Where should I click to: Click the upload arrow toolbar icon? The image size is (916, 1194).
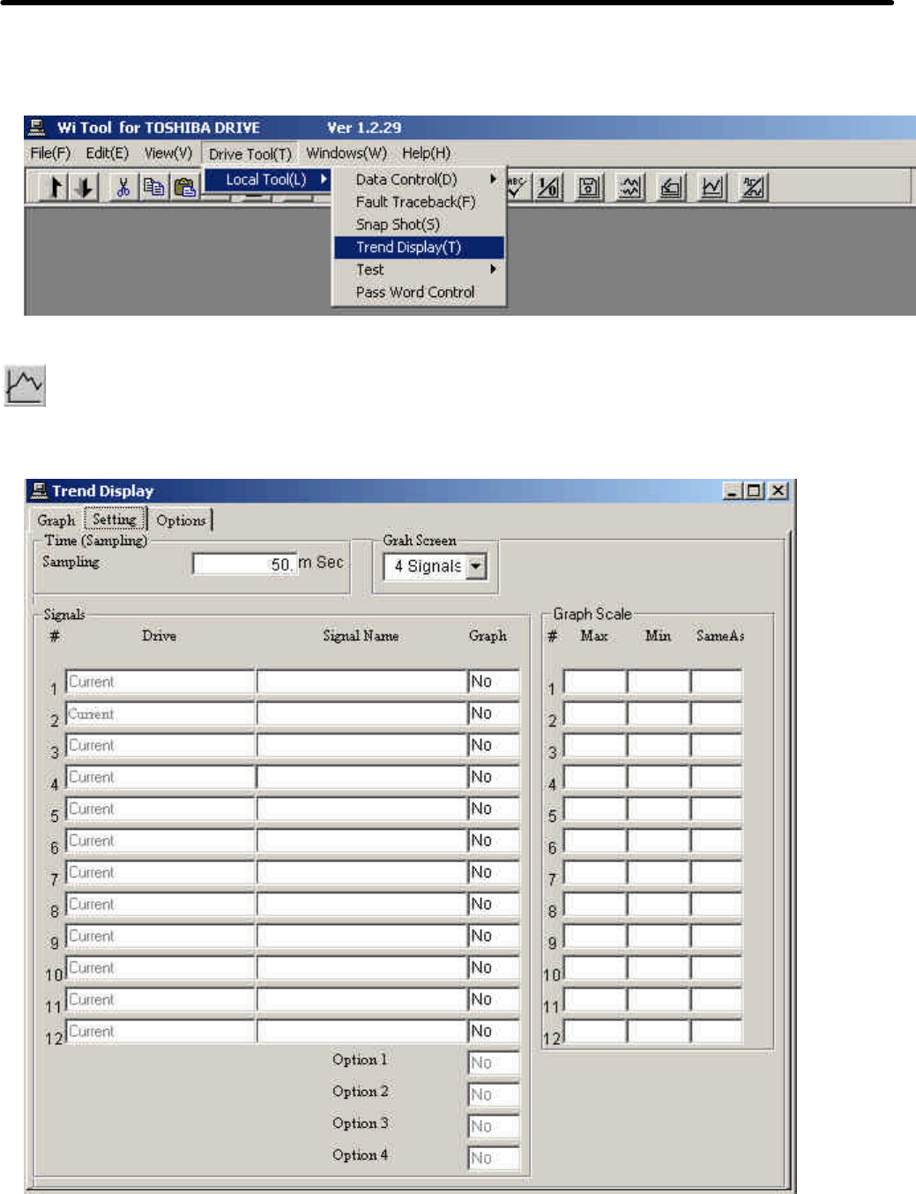point(55,187)
